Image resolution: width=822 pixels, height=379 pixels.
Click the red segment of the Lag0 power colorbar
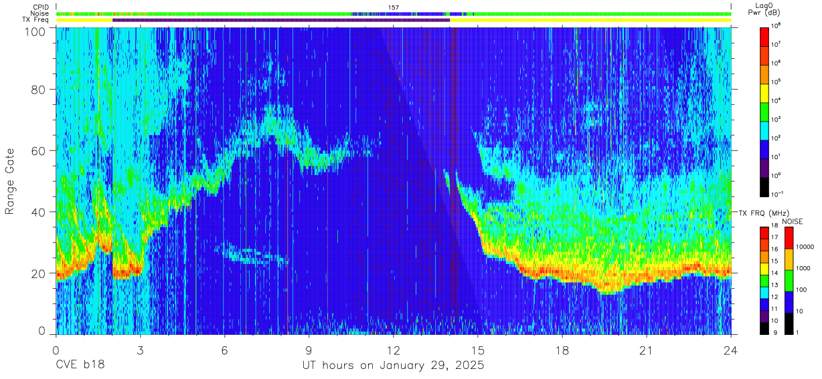pos(764,35)
